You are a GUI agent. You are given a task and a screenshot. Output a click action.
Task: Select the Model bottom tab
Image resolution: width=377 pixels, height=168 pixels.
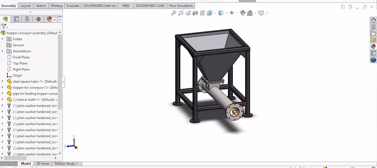click(26, 164)
